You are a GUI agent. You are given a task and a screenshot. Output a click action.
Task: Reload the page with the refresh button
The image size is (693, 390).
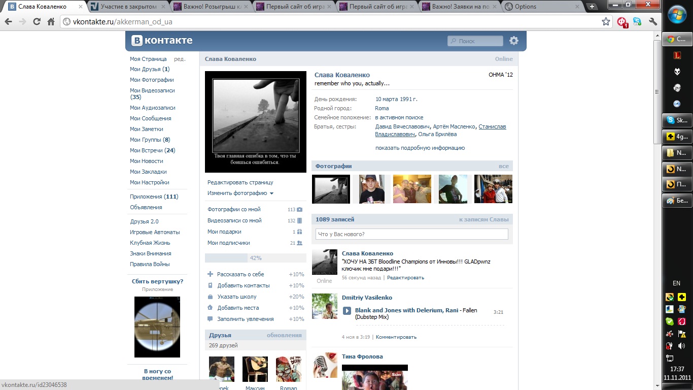[x=37, y=22]
